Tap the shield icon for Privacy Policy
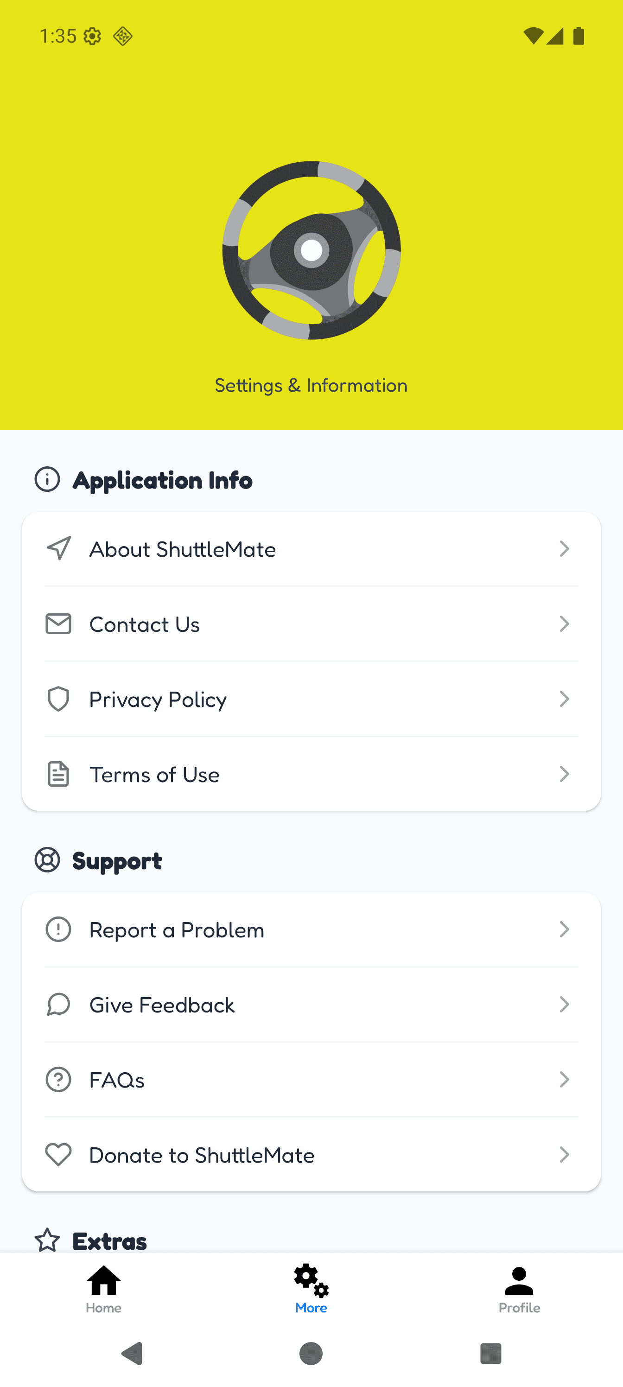 58,699
